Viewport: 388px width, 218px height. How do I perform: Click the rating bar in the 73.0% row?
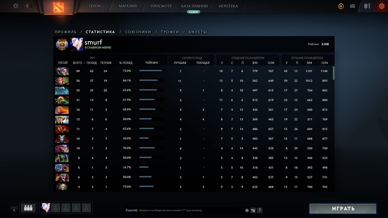tap(151, 71)
